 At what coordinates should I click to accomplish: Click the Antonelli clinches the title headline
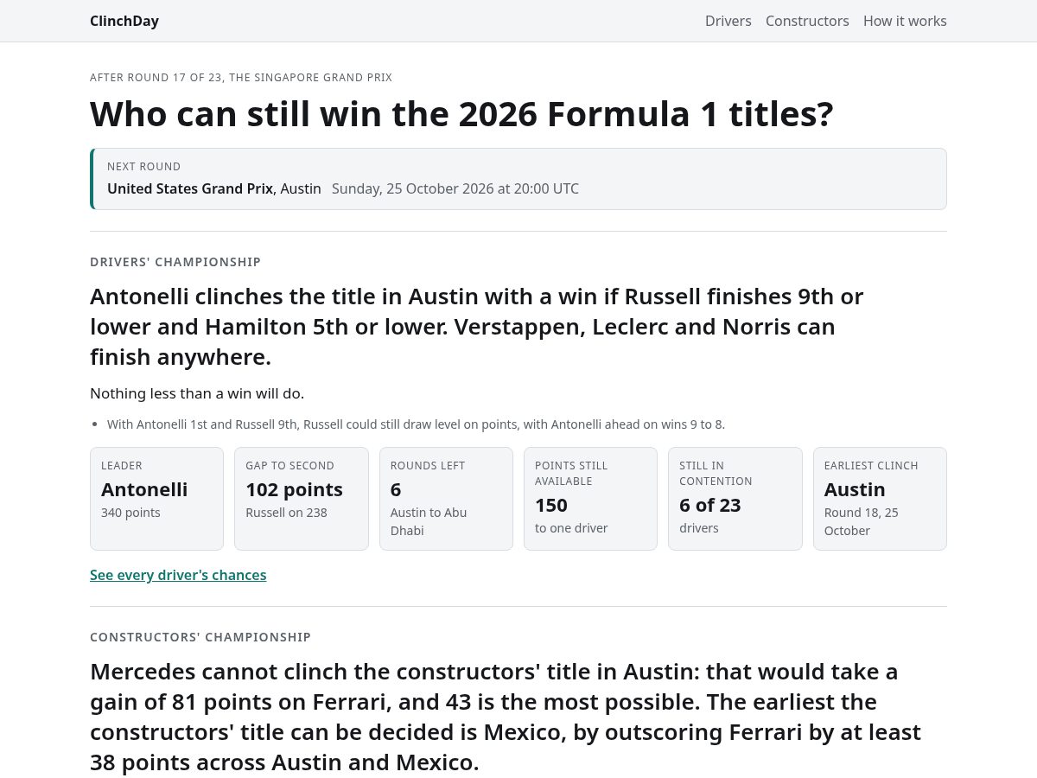(477, 327)
